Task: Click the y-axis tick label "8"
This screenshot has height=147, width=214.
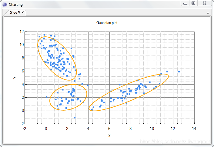Action: point(23,58)
